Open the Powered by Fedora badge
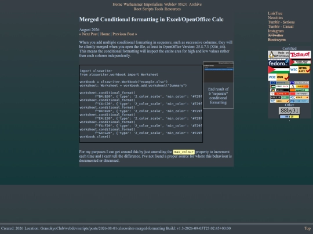The width and height of the screenshot is (313, 234). click(278, 62)
